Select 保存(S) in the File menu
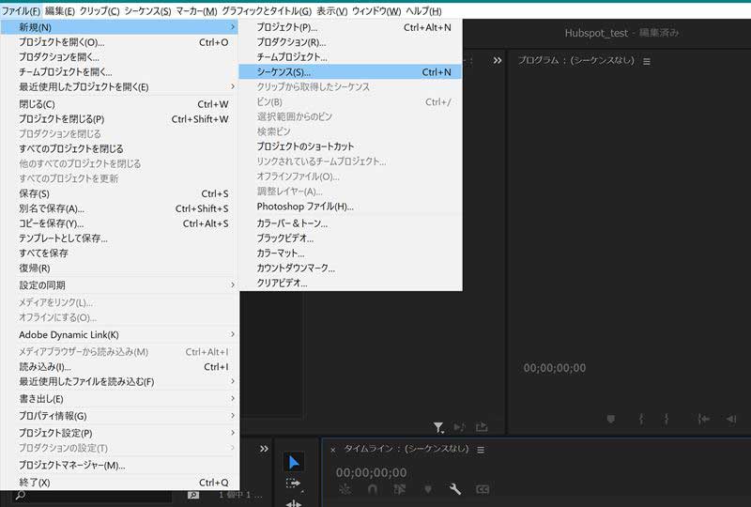This screenshot has width=751, height=507. (119, 193)
